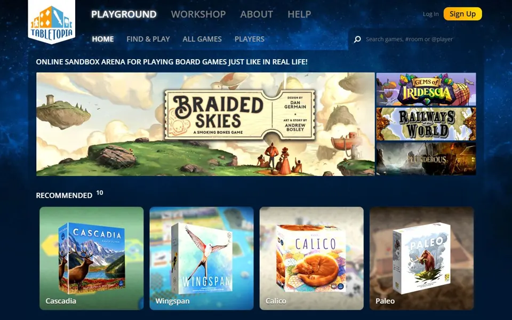This screenshot has width=512, height=320.
Task: Open the Railways of the World banner
Action: pyautogui.click(x=426, y=124)
